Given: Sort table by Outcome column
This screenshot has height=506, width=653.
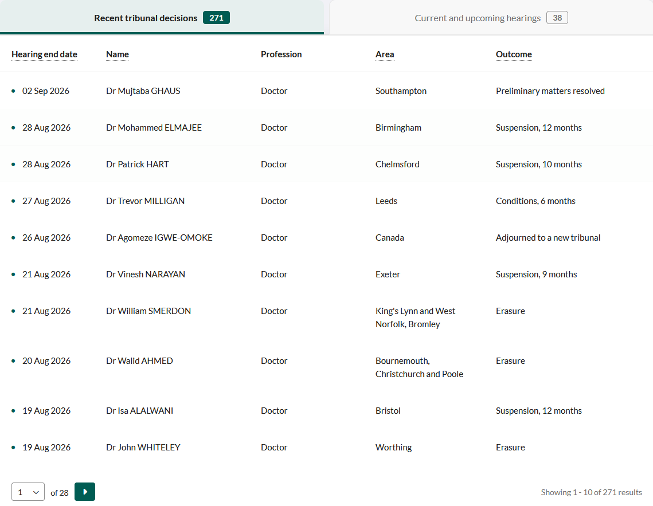Looking at the screenshot, I should [x=514, y=54].
